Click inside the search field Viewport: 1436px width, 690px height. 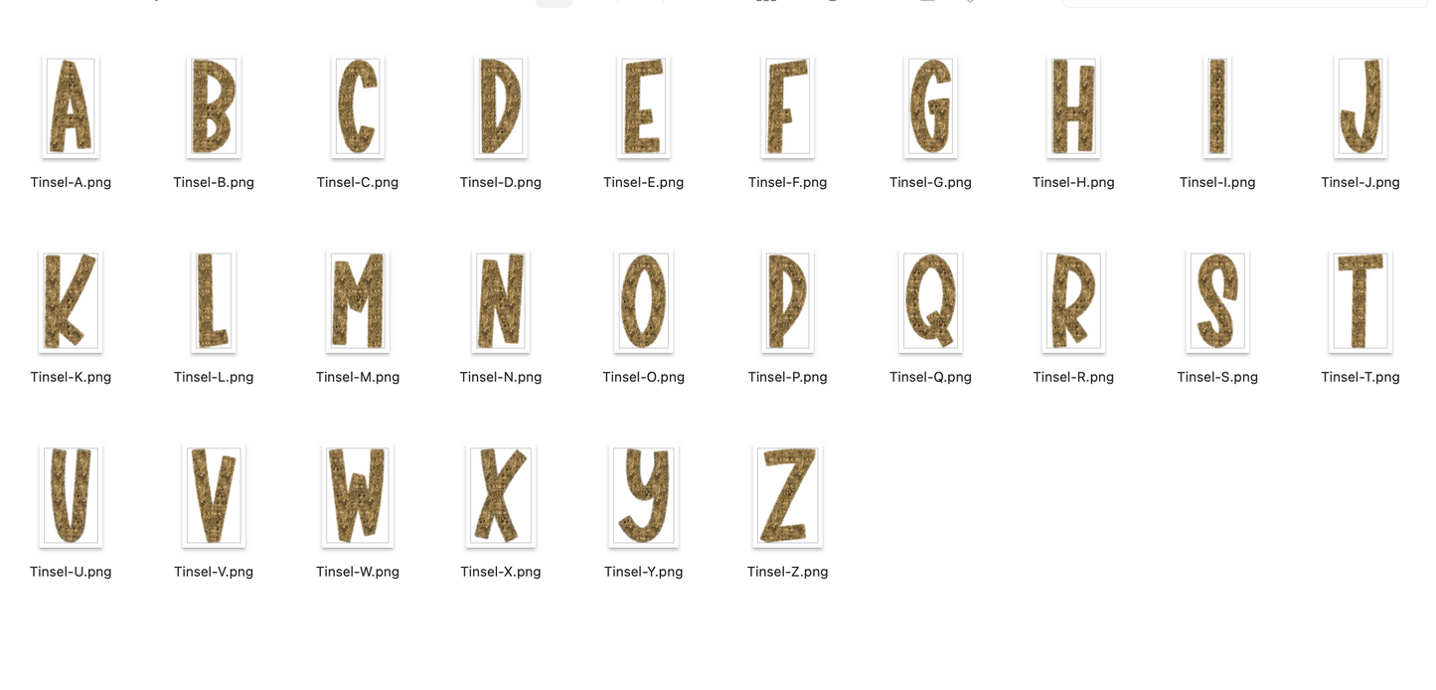[x=1242, y=3]
